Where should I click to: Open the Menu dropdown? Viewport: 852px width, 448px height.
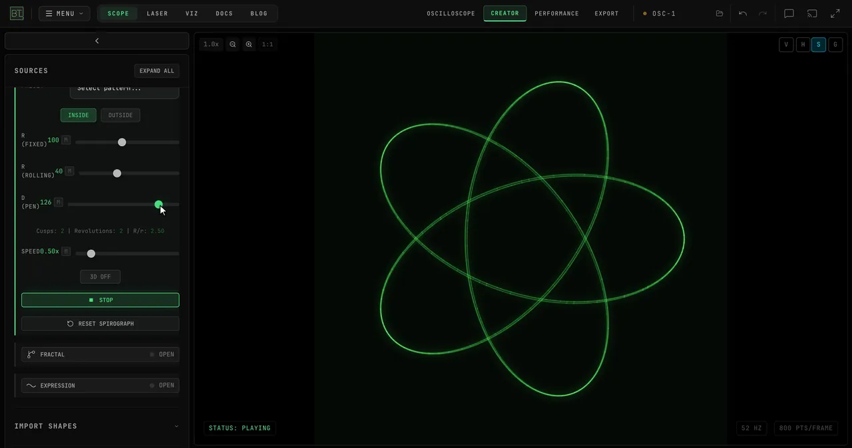pyautogui.click(x=65, y=13)
